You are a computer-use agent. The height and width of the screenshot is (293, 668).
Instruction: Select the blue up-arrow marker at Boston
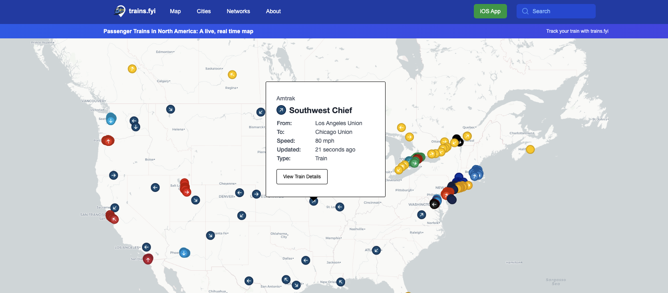click(x=475, y=176)
